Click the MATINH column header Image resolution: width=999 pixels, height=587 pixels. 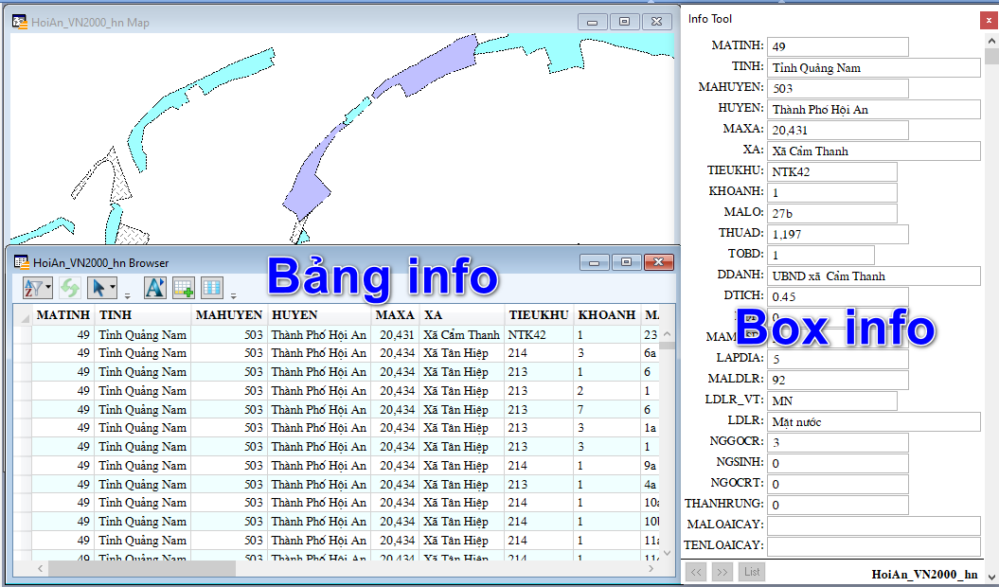[63, 315]
